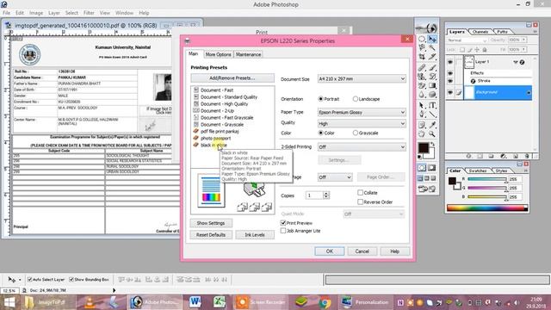Select the Clone Stamp tool

tap(422, 77)
